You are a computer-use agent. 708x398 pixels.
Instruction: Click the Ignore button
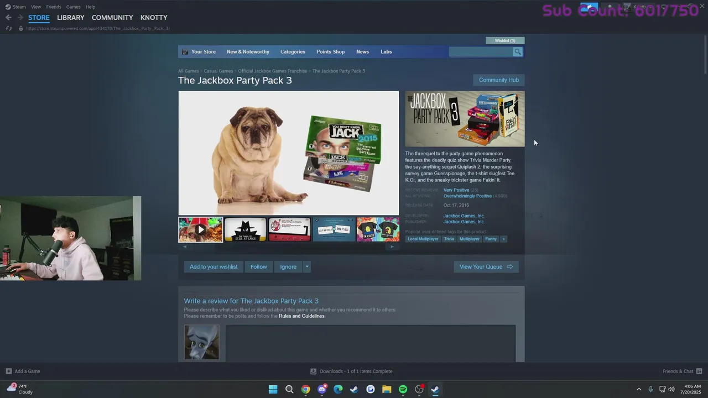coord(288,267)
